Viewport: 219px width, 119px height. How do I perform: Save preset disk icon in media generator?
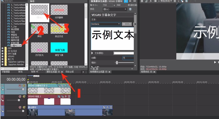130,9
